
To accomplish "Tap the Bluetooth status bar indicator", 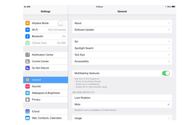I will point(166,7).
